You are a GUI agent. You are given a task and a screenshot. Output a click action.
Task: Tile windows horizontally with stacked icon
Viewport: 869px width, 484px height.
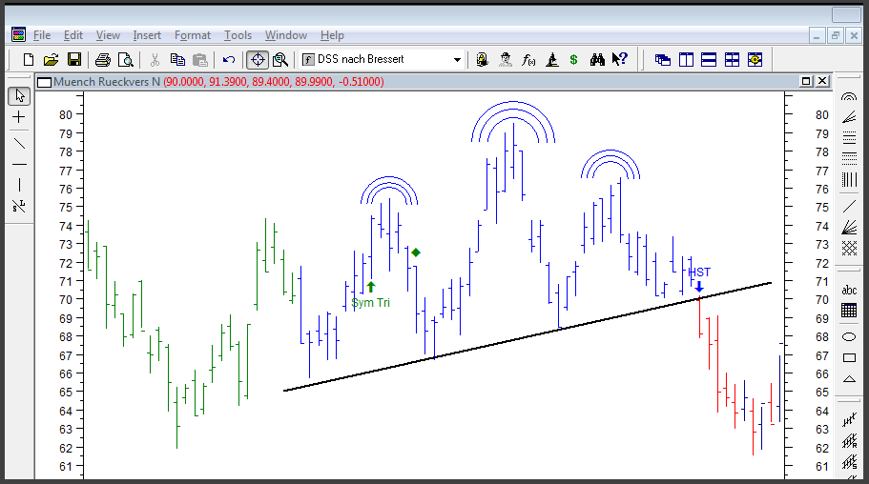pos(709,60)
